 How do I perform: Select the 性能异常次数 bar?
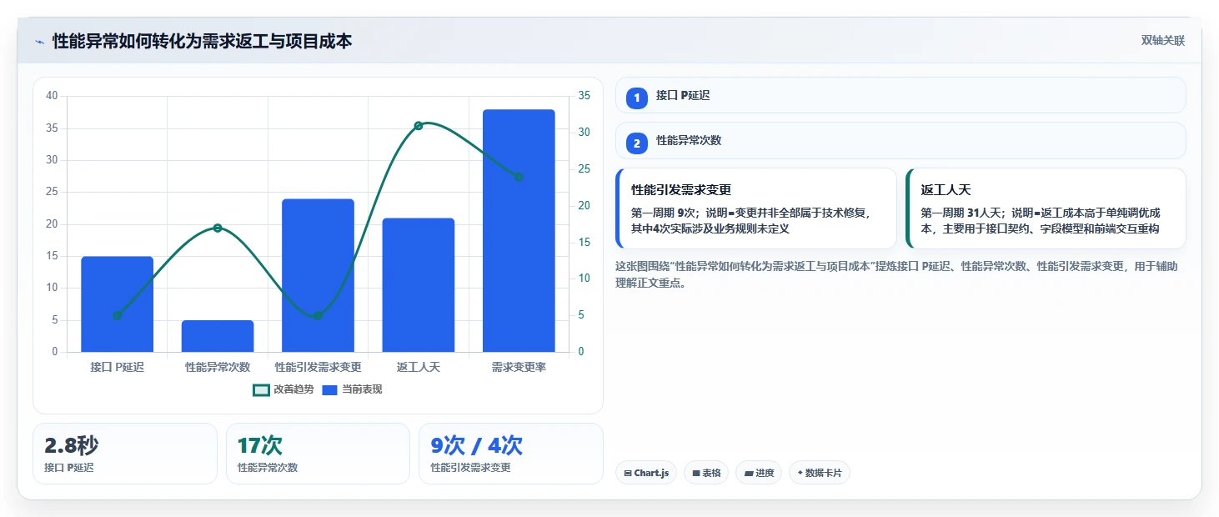[x=218, y=336]
